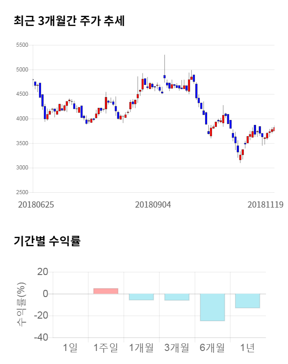
Task: Click the 1일 x-axis label
Action: point(70,347)
